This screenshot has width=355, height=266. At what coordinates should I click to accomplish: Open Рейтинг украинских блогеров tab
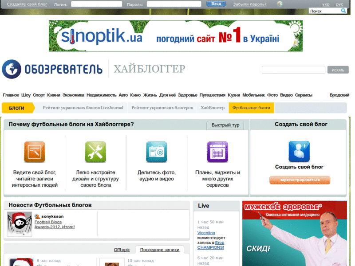coord(162,108)
